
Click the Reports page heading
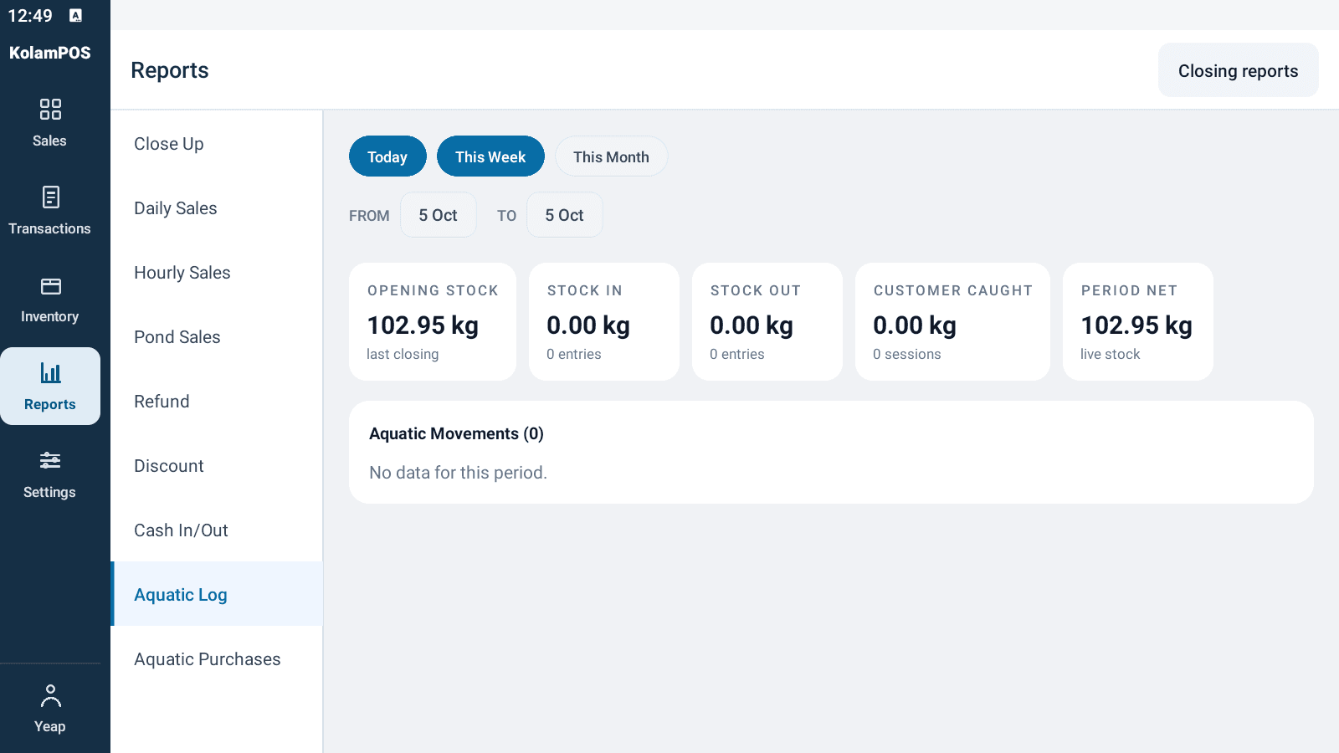pos(170,70)
